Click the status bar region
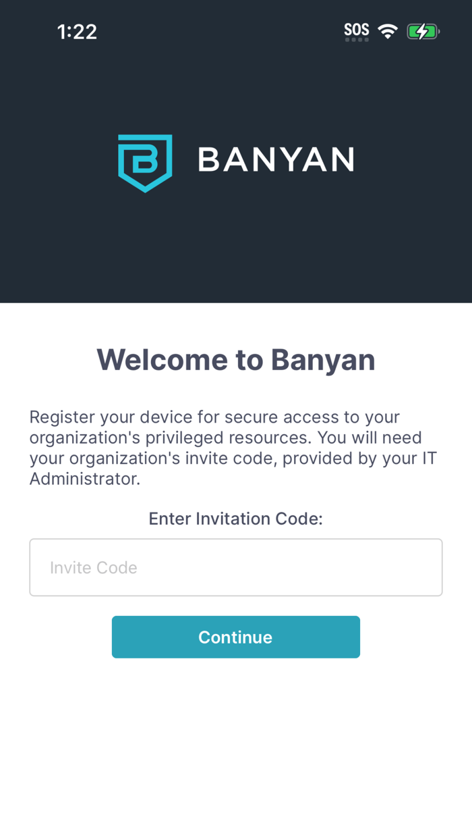The width and height of the screenshot is (472, 840). [236, 30]
